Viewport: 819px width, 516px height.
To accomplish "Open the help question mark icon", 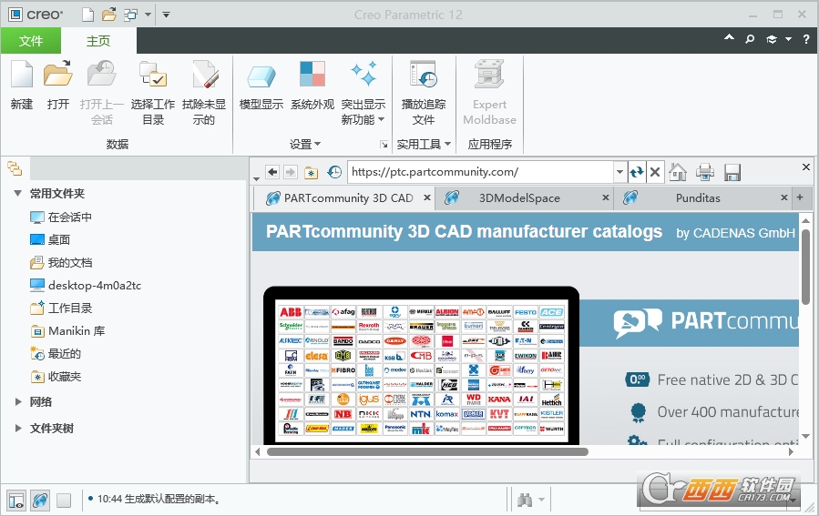I will 806,39.
